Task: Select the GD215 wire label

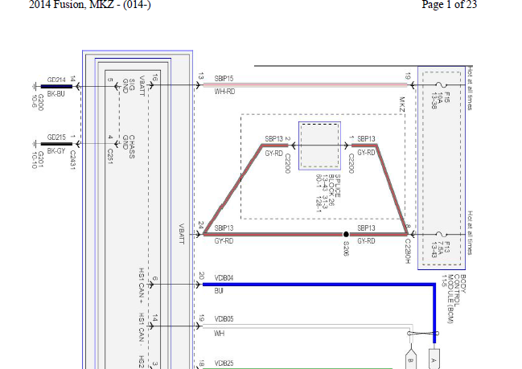Action: (56, 137)
